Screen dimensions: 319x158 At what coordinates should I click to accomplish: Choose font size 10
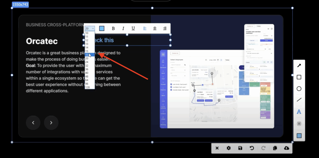(90, 33)
